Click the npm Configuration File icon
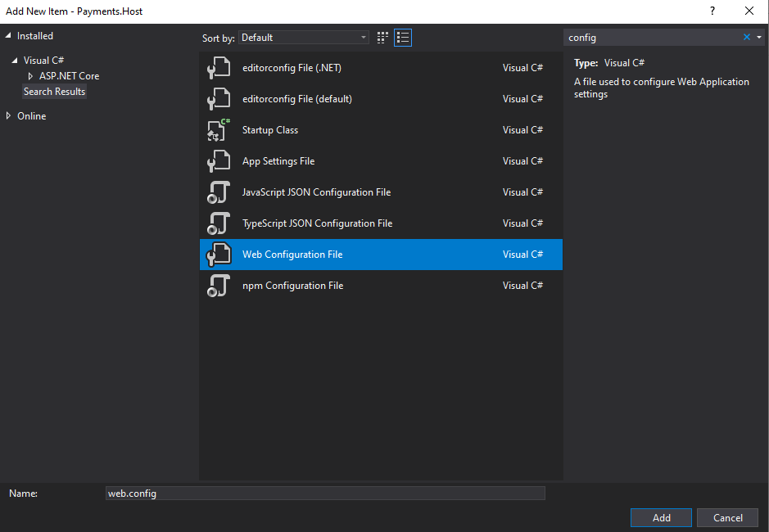The image size is (769, 532). tap(218, 286)
